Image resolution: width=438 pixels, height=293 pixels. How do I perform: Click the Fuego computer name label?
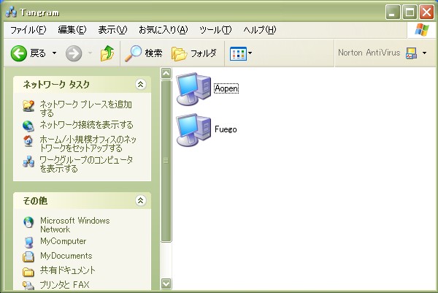coord(226,129)
